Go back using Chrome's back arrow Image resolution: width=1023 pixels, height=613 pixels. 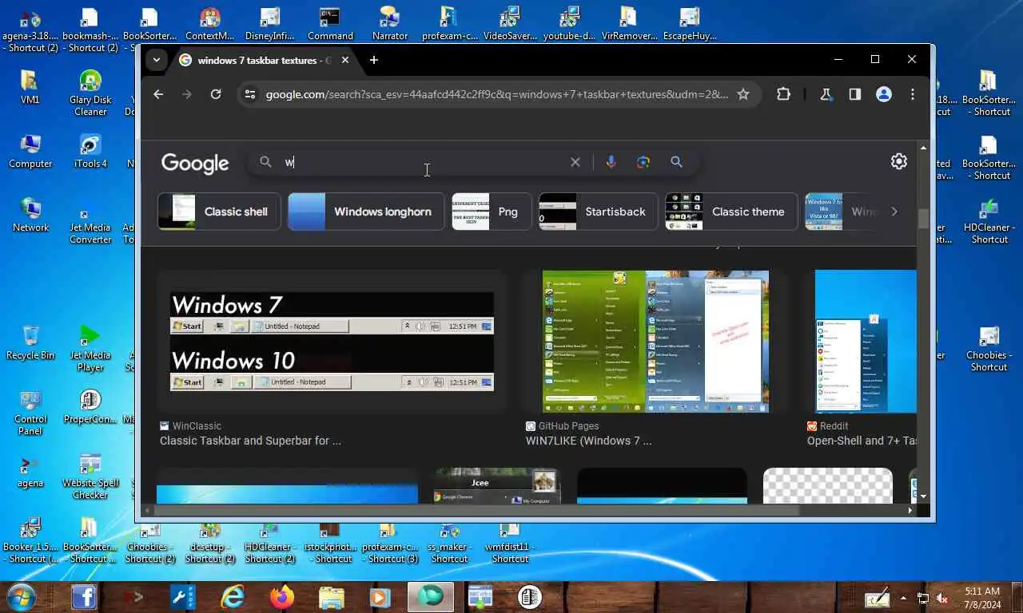tap(158, 94)
